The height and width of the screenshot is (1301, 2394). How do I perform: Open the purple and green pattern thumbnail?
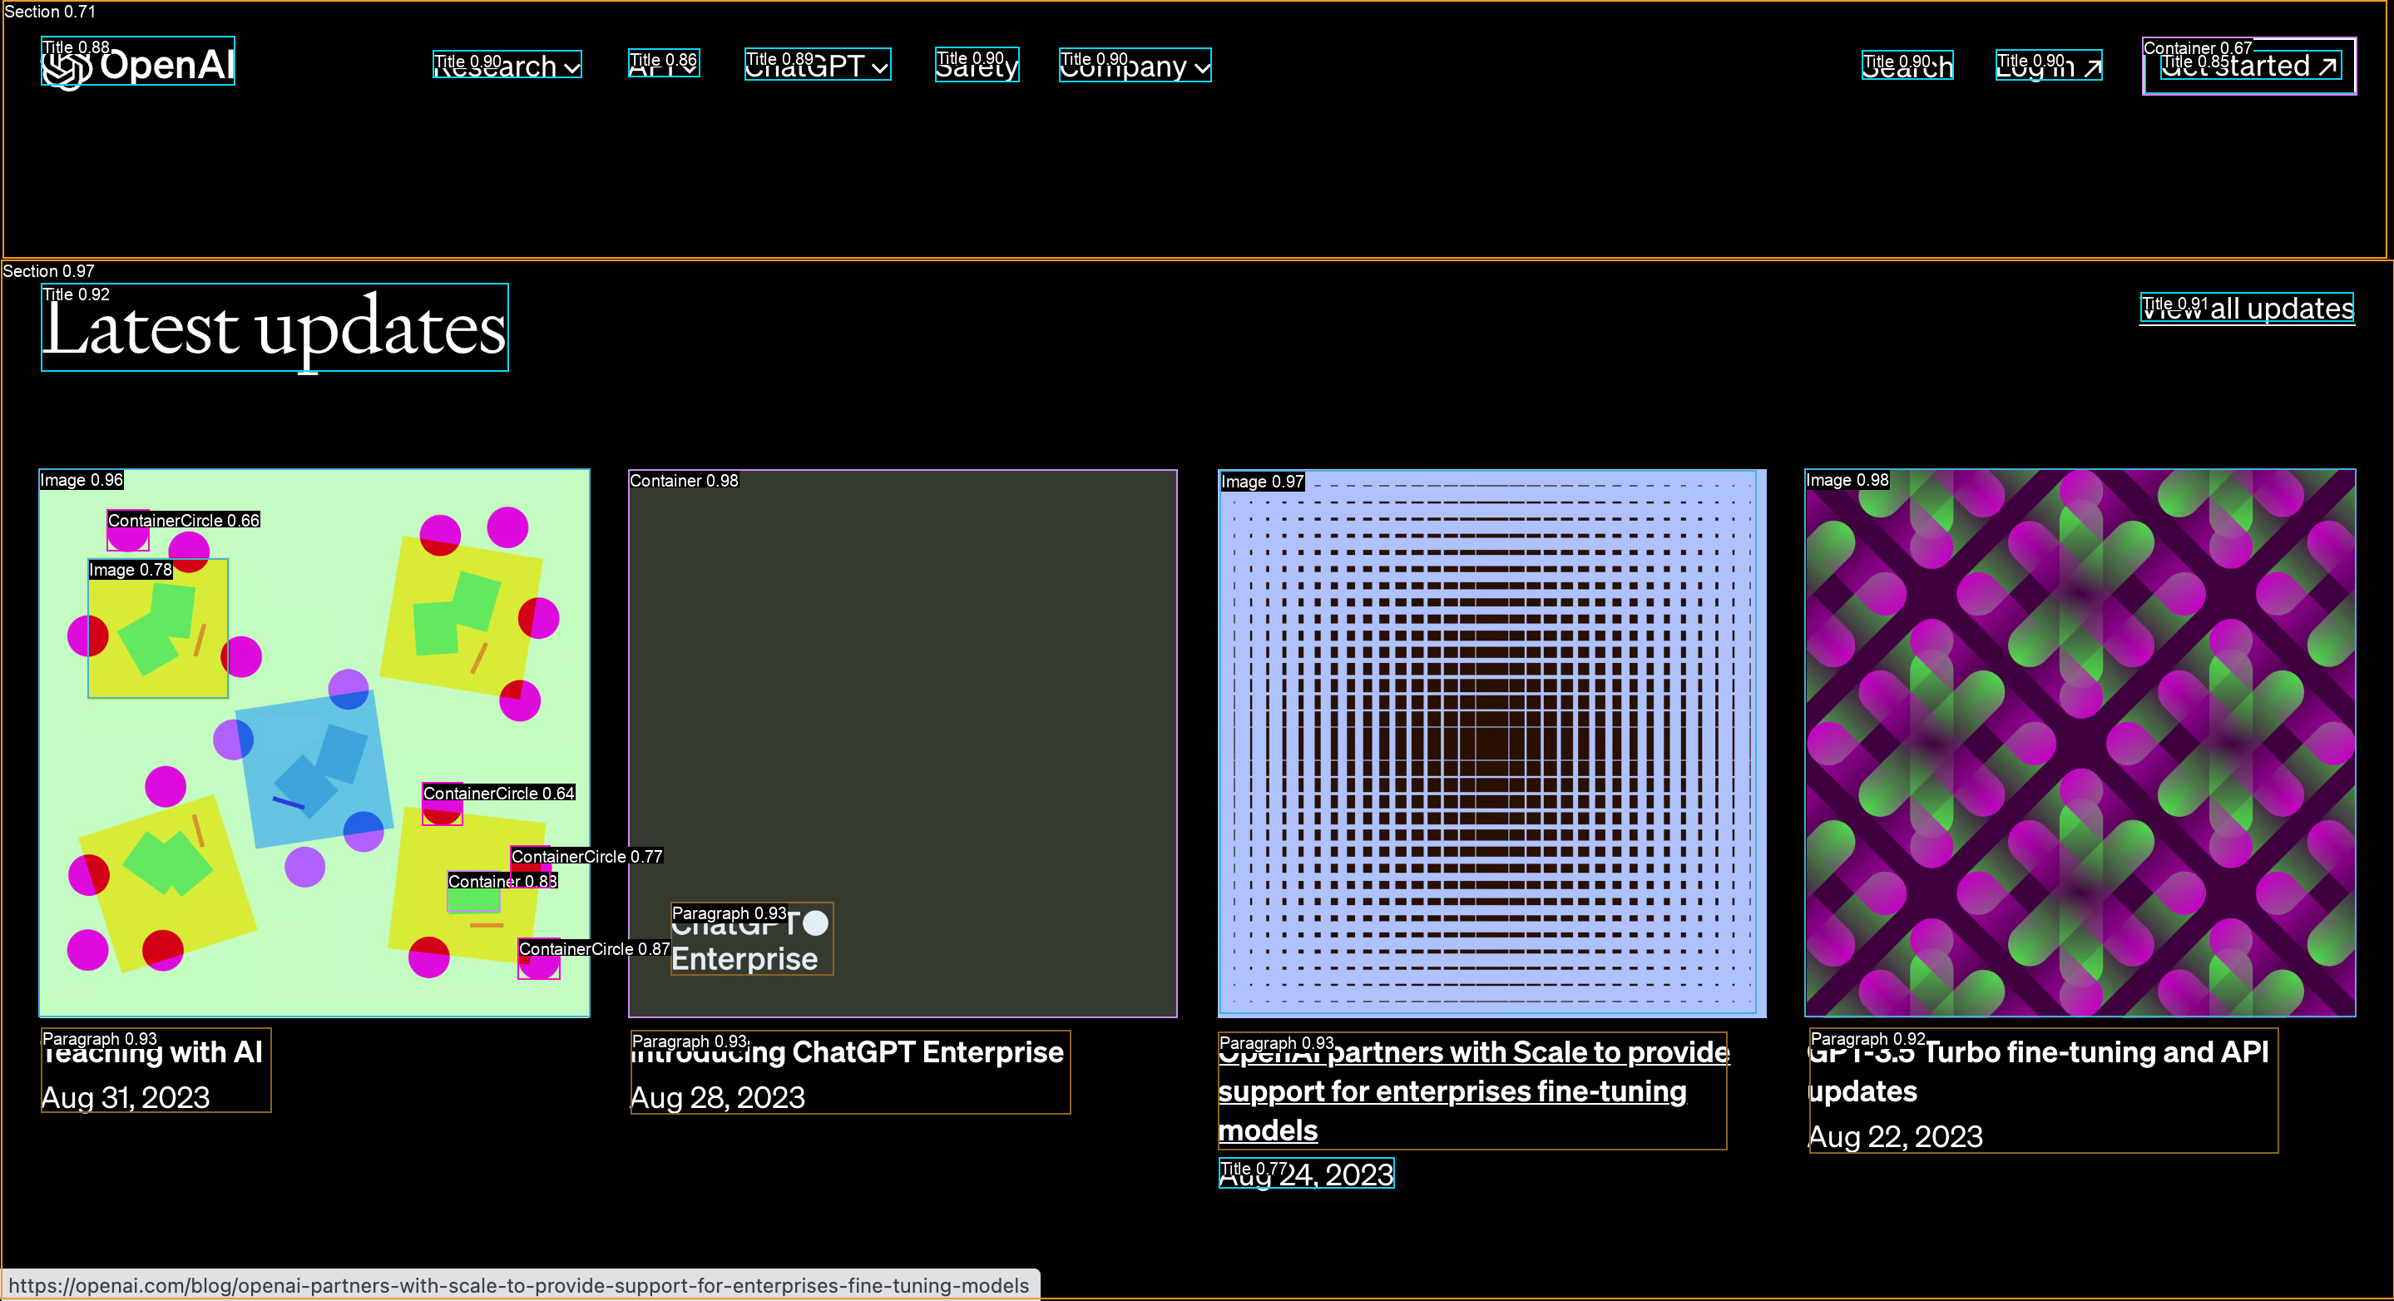coord(2080,743)
